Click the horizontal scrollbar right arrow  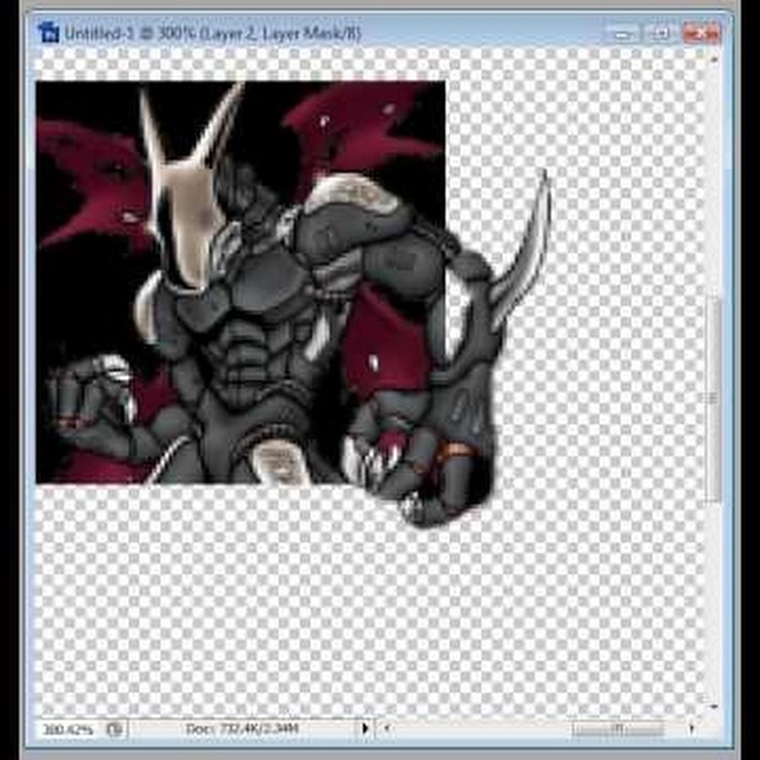[692, 728]
